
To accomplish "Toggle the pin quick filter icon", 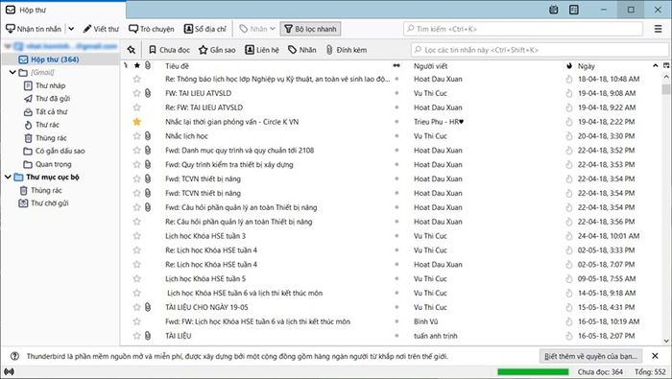I will pos(132,50).
